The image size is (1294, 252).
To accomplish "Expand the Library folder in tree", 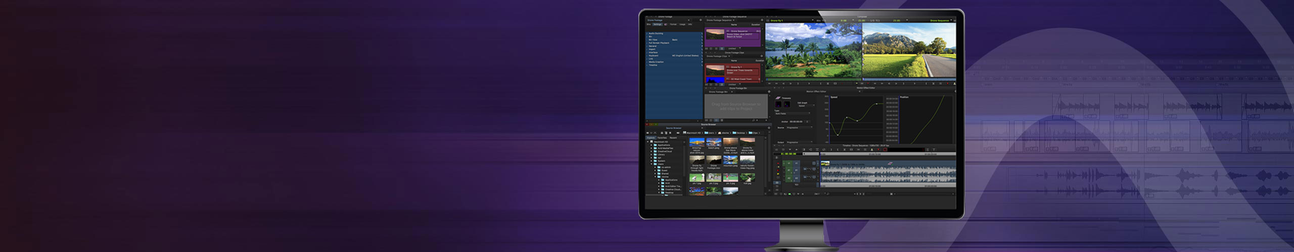I will pos(652,155).
